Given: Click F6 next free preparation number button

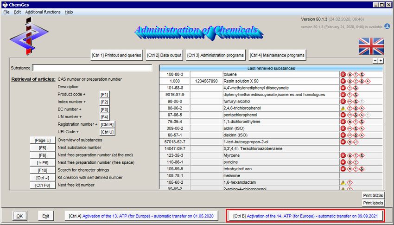Looking at the screenshot, I should point(43,155).
